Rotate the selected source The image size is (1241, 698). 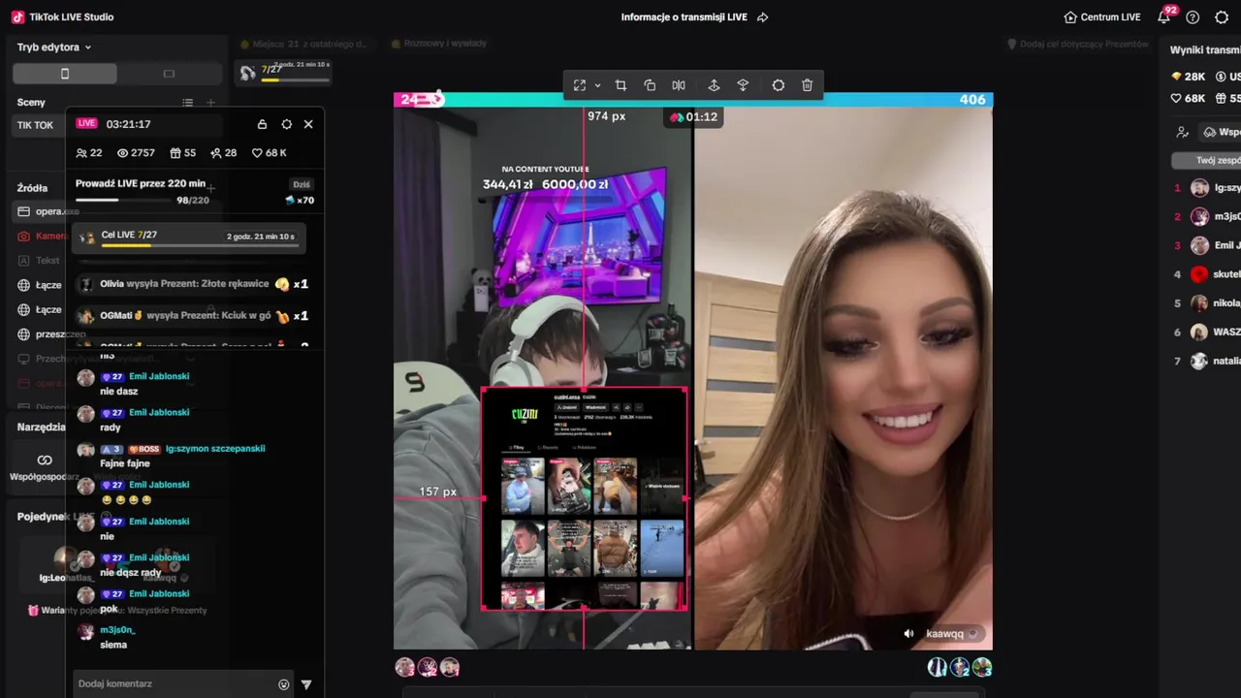coord(650,85)
